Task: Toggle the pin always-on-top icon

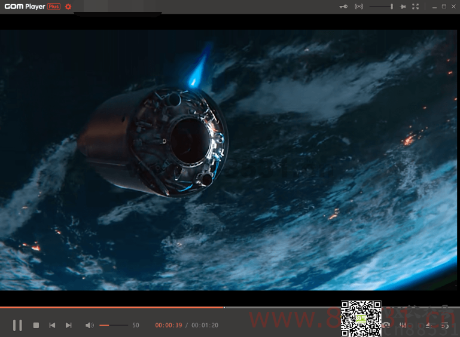Action: [x=403, y=7]
